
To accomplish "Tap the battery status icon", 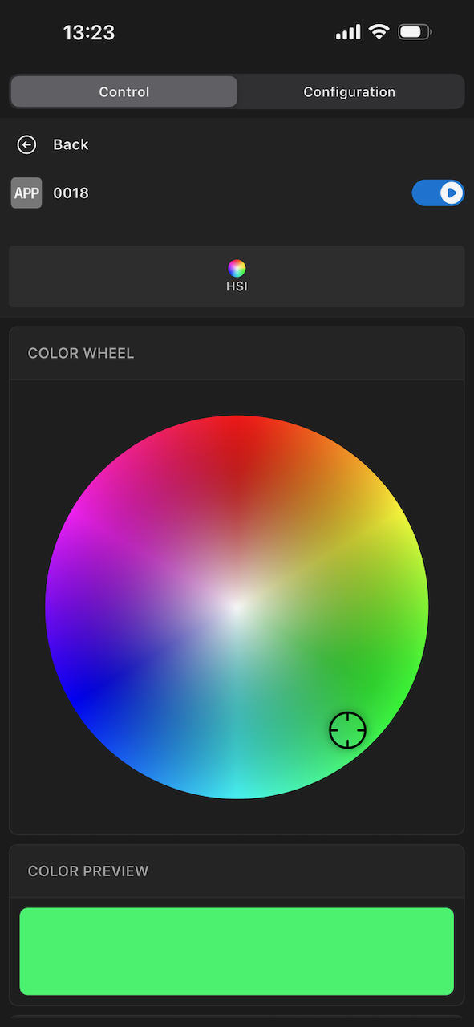I will tap(415, 32).
